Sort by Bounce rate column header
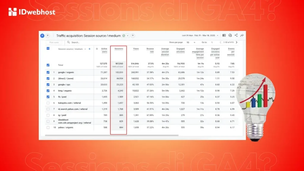 [150, 50]
